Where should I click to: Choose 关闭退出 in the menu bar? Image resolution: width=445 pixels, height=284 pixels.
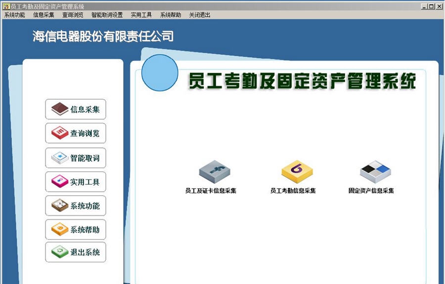click(200, 15)
